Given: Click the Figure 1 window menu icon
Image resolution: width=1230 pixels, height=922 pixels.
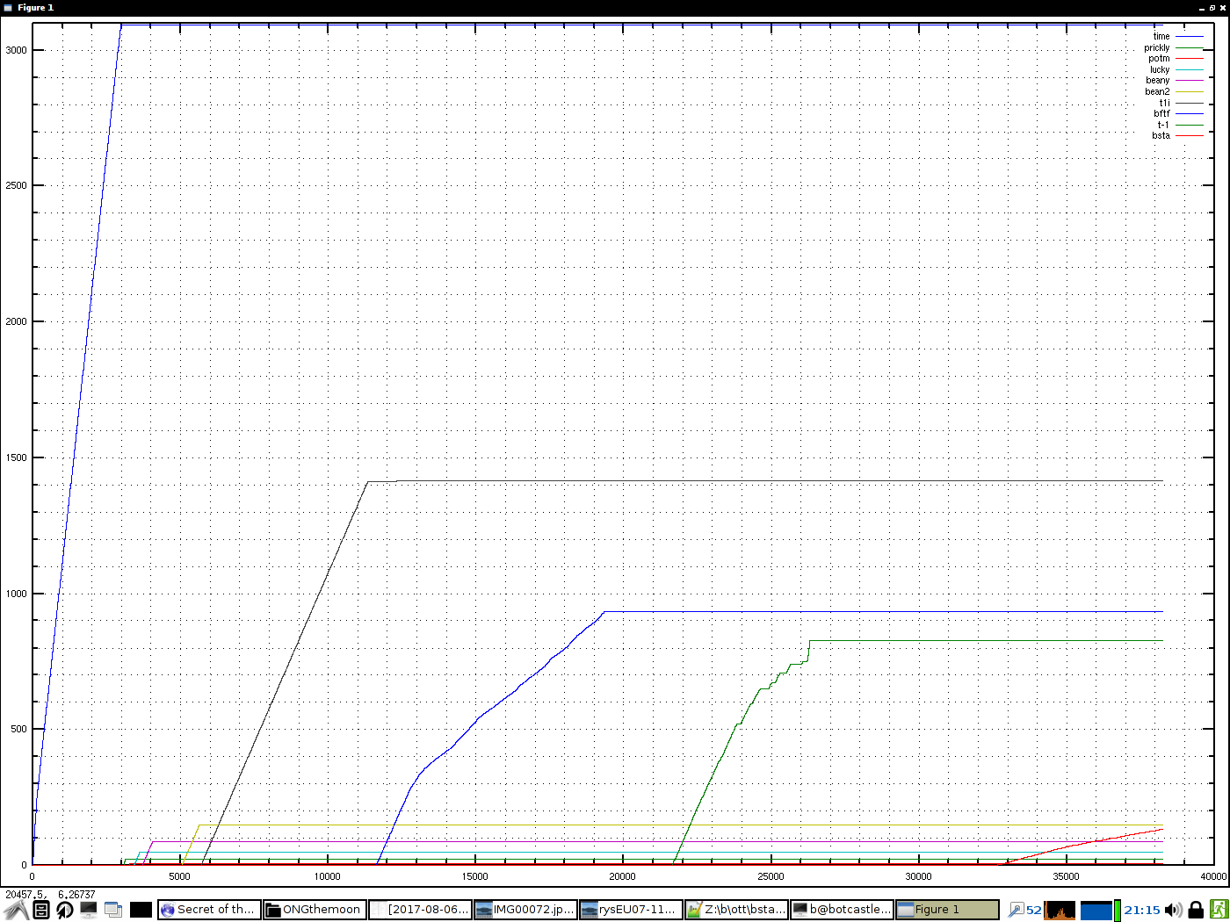Looking at the screenshot, I should [x=8, y=8].
